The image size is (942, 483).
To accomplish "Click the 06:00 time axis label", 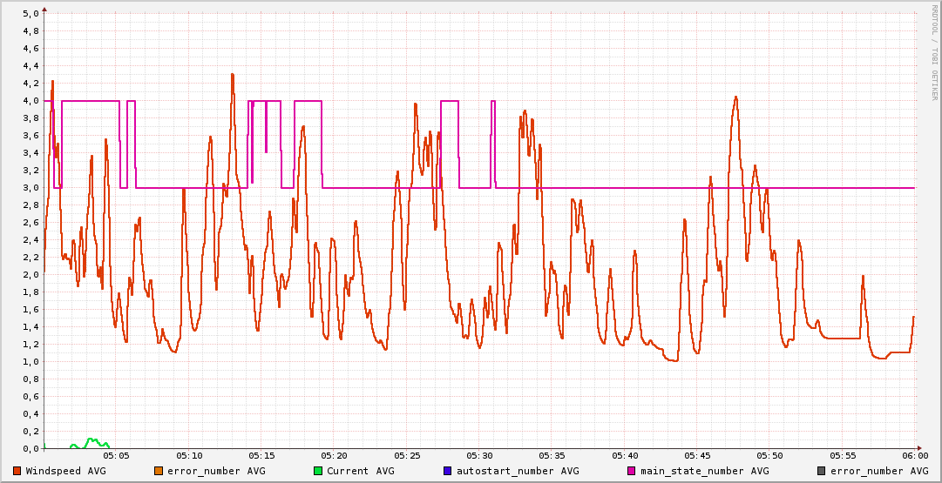I will pyautogui.click(x=915, y=455).
